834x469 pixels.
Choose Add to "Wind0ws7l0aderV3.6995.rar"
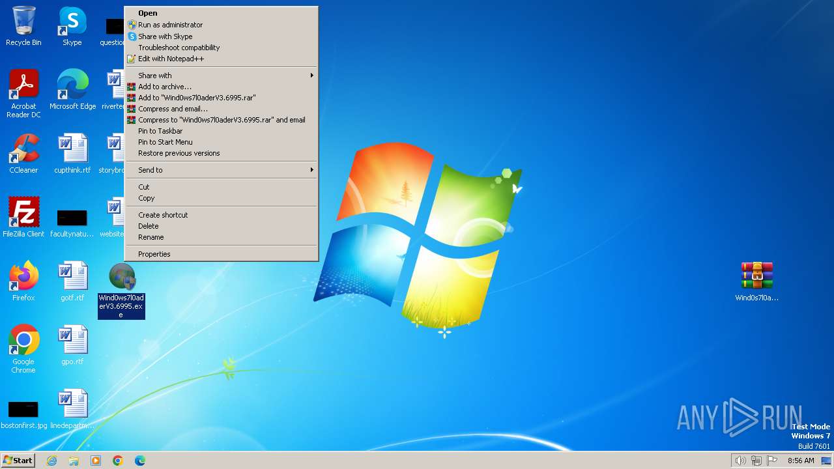click(221, 98)
